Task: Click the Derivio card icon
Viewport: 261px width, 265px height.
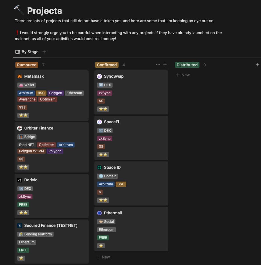Action: click(x=20, y=180)
